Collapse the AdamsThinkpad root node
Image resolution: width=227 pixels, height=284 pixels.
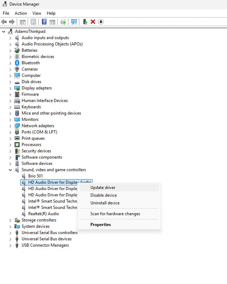4,31
